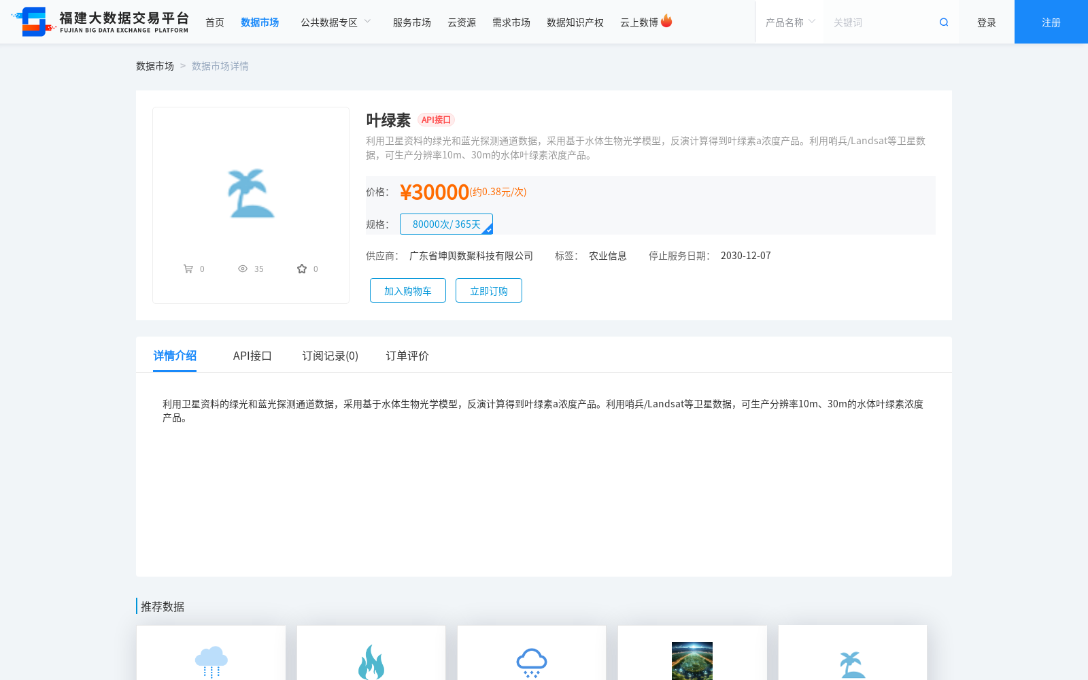Switch to the 详情介绍 tab
Image resolution: width=1088 pixels, height=680 pixels.
pyautogui.click(x=175, y=356)
